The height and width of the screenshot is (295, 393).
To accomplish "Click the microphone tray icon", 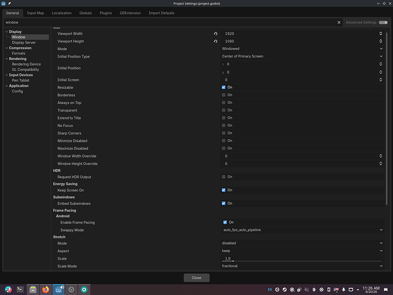I will [343, 290].
